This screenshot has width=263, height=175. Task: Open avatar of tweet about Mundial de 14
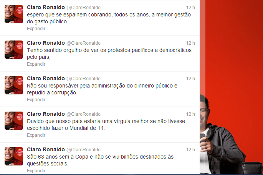pos(14,121)
